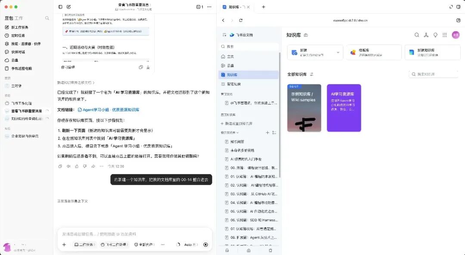The width and height of the screenshot is (465, 255).
Task: Expand browser panel to fullscreen
Action: [x=451, y=7]
